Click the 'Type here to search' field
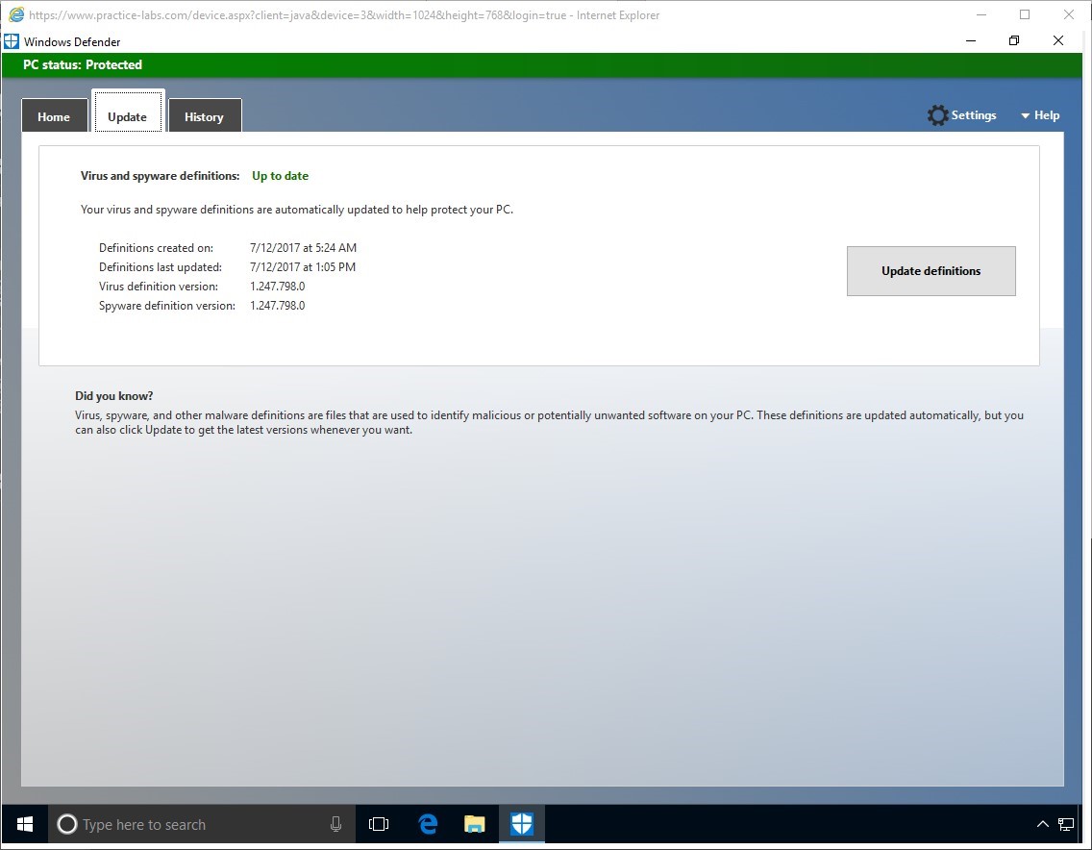This screenshot has width=1092, height=850. [192, 824]
